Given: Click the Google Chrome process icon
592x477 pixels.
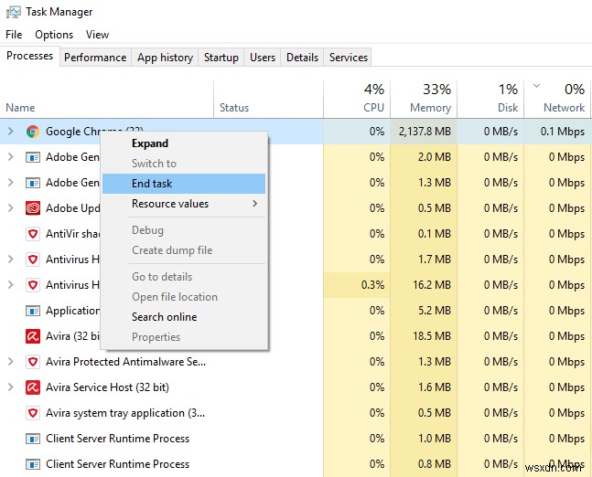Looking at the screenshot, I should [x=33, y=132].
